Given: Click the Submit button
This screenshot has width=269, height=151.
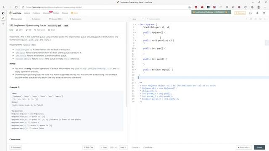Looking at the screenshot, I should pos(259,147).
